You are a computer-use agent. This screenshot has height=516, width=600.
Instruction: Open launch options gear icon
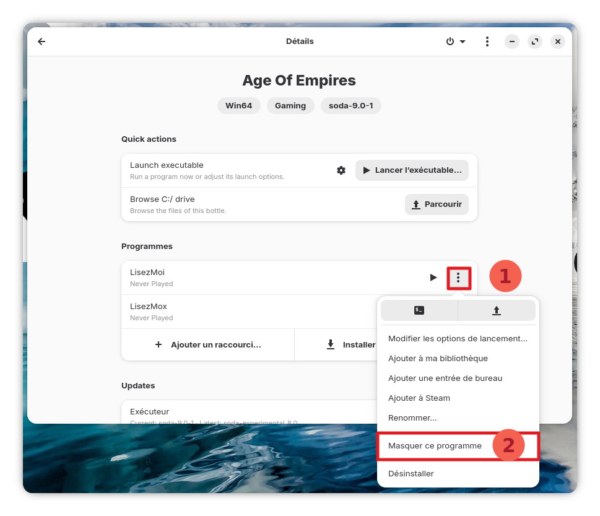click(x=341, y=170)
